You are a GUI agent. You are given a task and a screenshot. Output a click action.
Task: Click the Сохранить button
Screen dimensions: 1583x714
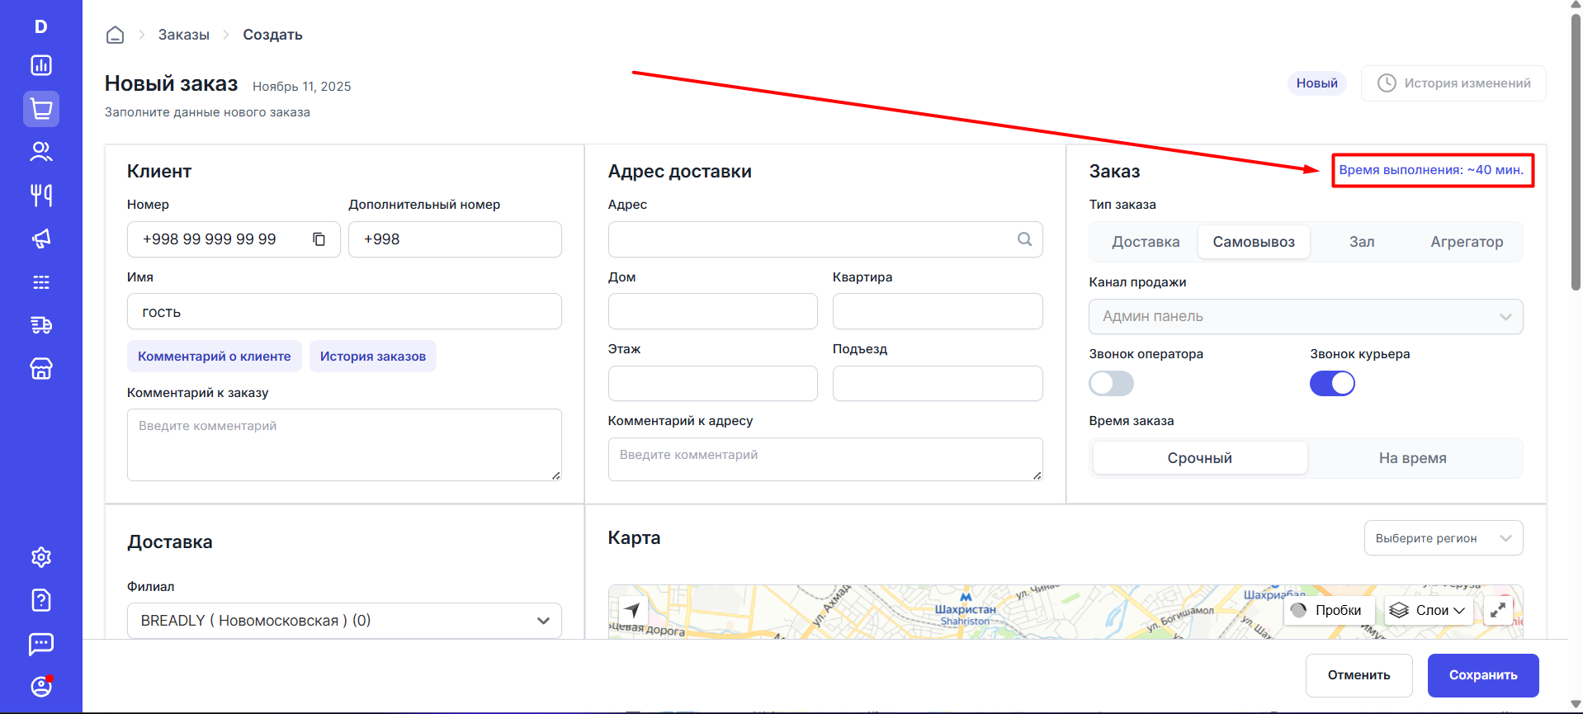pyautogui.click(x=1482, y=675)
